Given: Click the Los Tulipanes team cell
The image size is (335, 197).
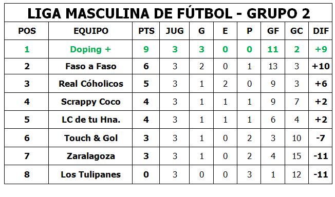Looking at the screenshot, I should (91, 174).
